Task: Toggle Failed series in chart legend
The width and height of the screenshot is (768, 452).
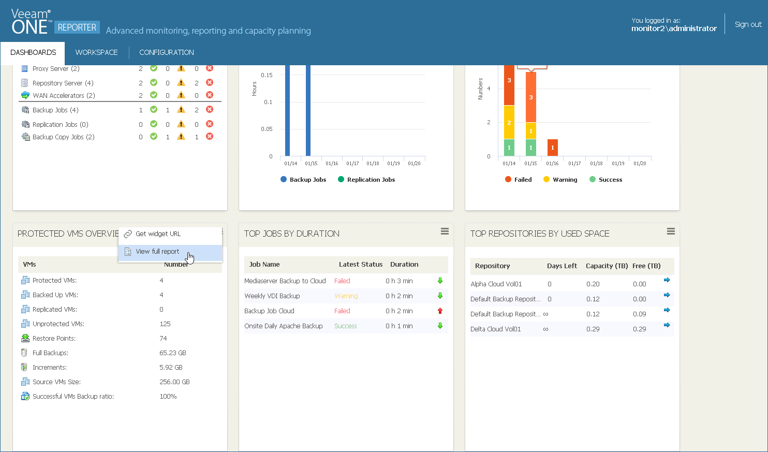Action: click(519, 180)
